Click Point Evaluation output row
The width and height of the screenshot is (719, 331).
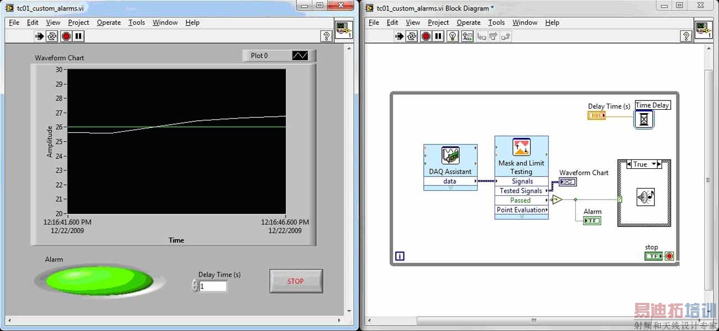tap(522, 210)
